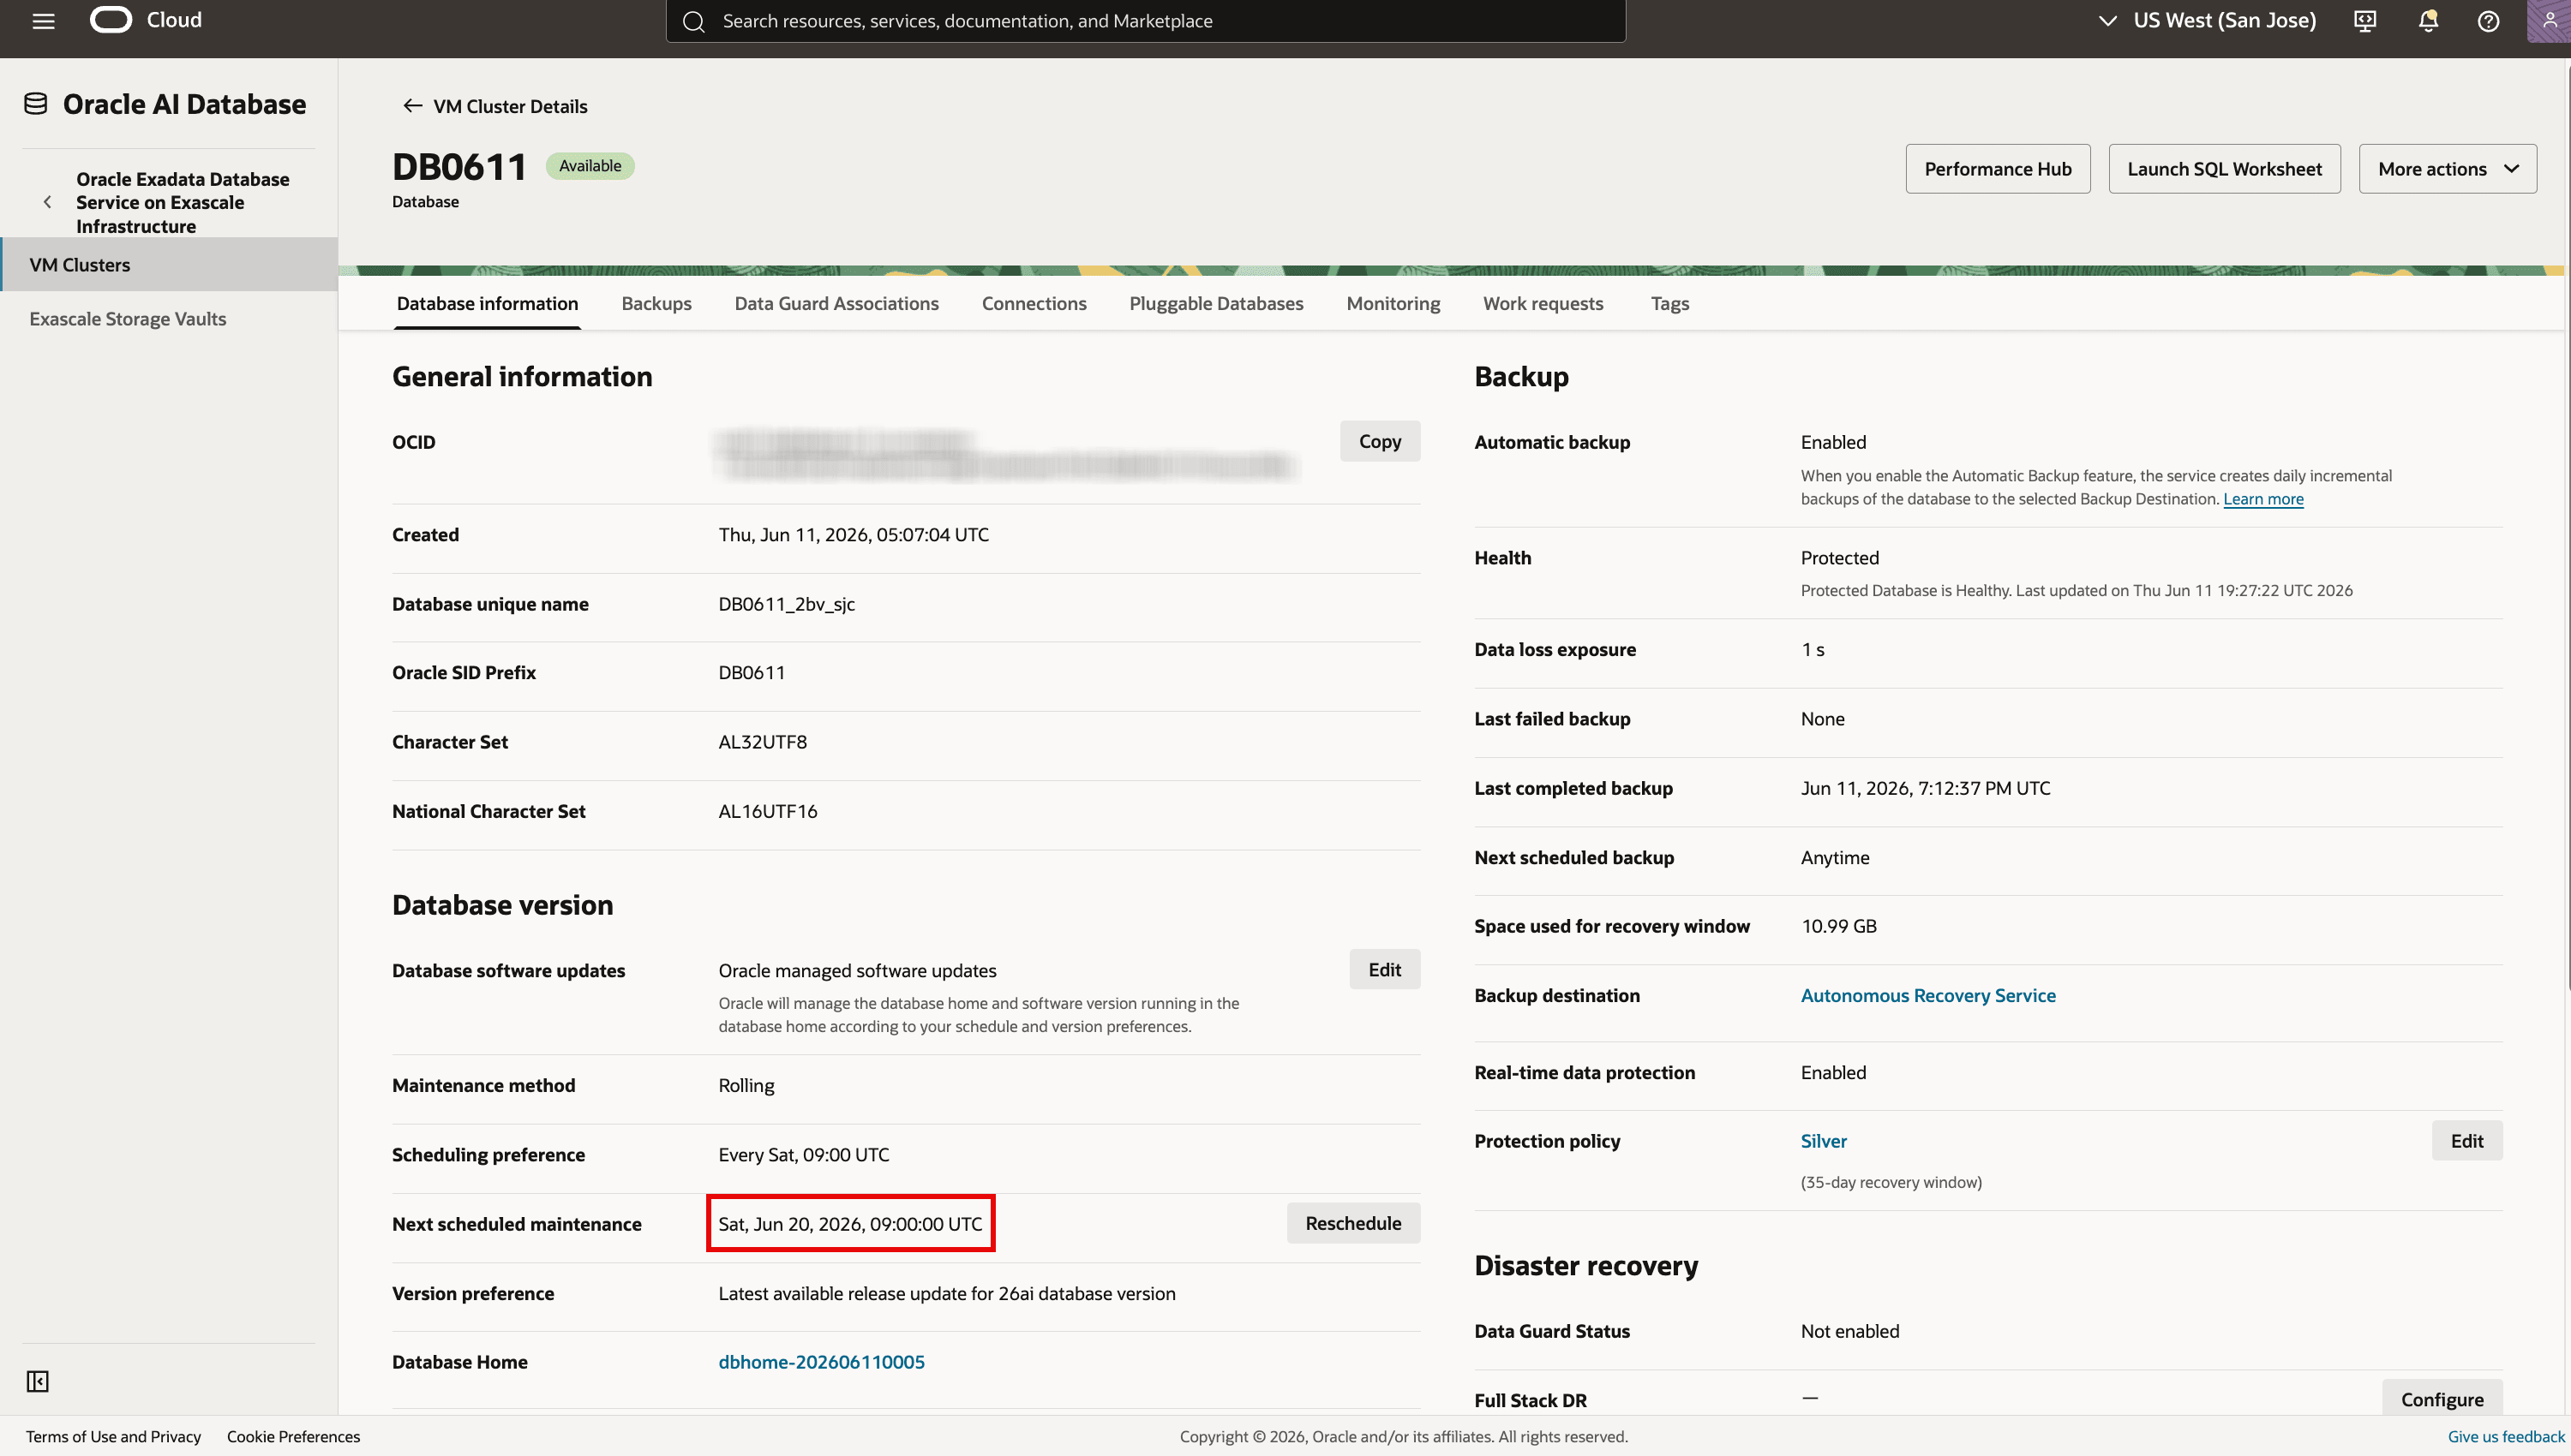The width and height of the screenshot is (2571, 1456).
Task: Select the 35-day recovery window note
Action: click(1891, 1182)
